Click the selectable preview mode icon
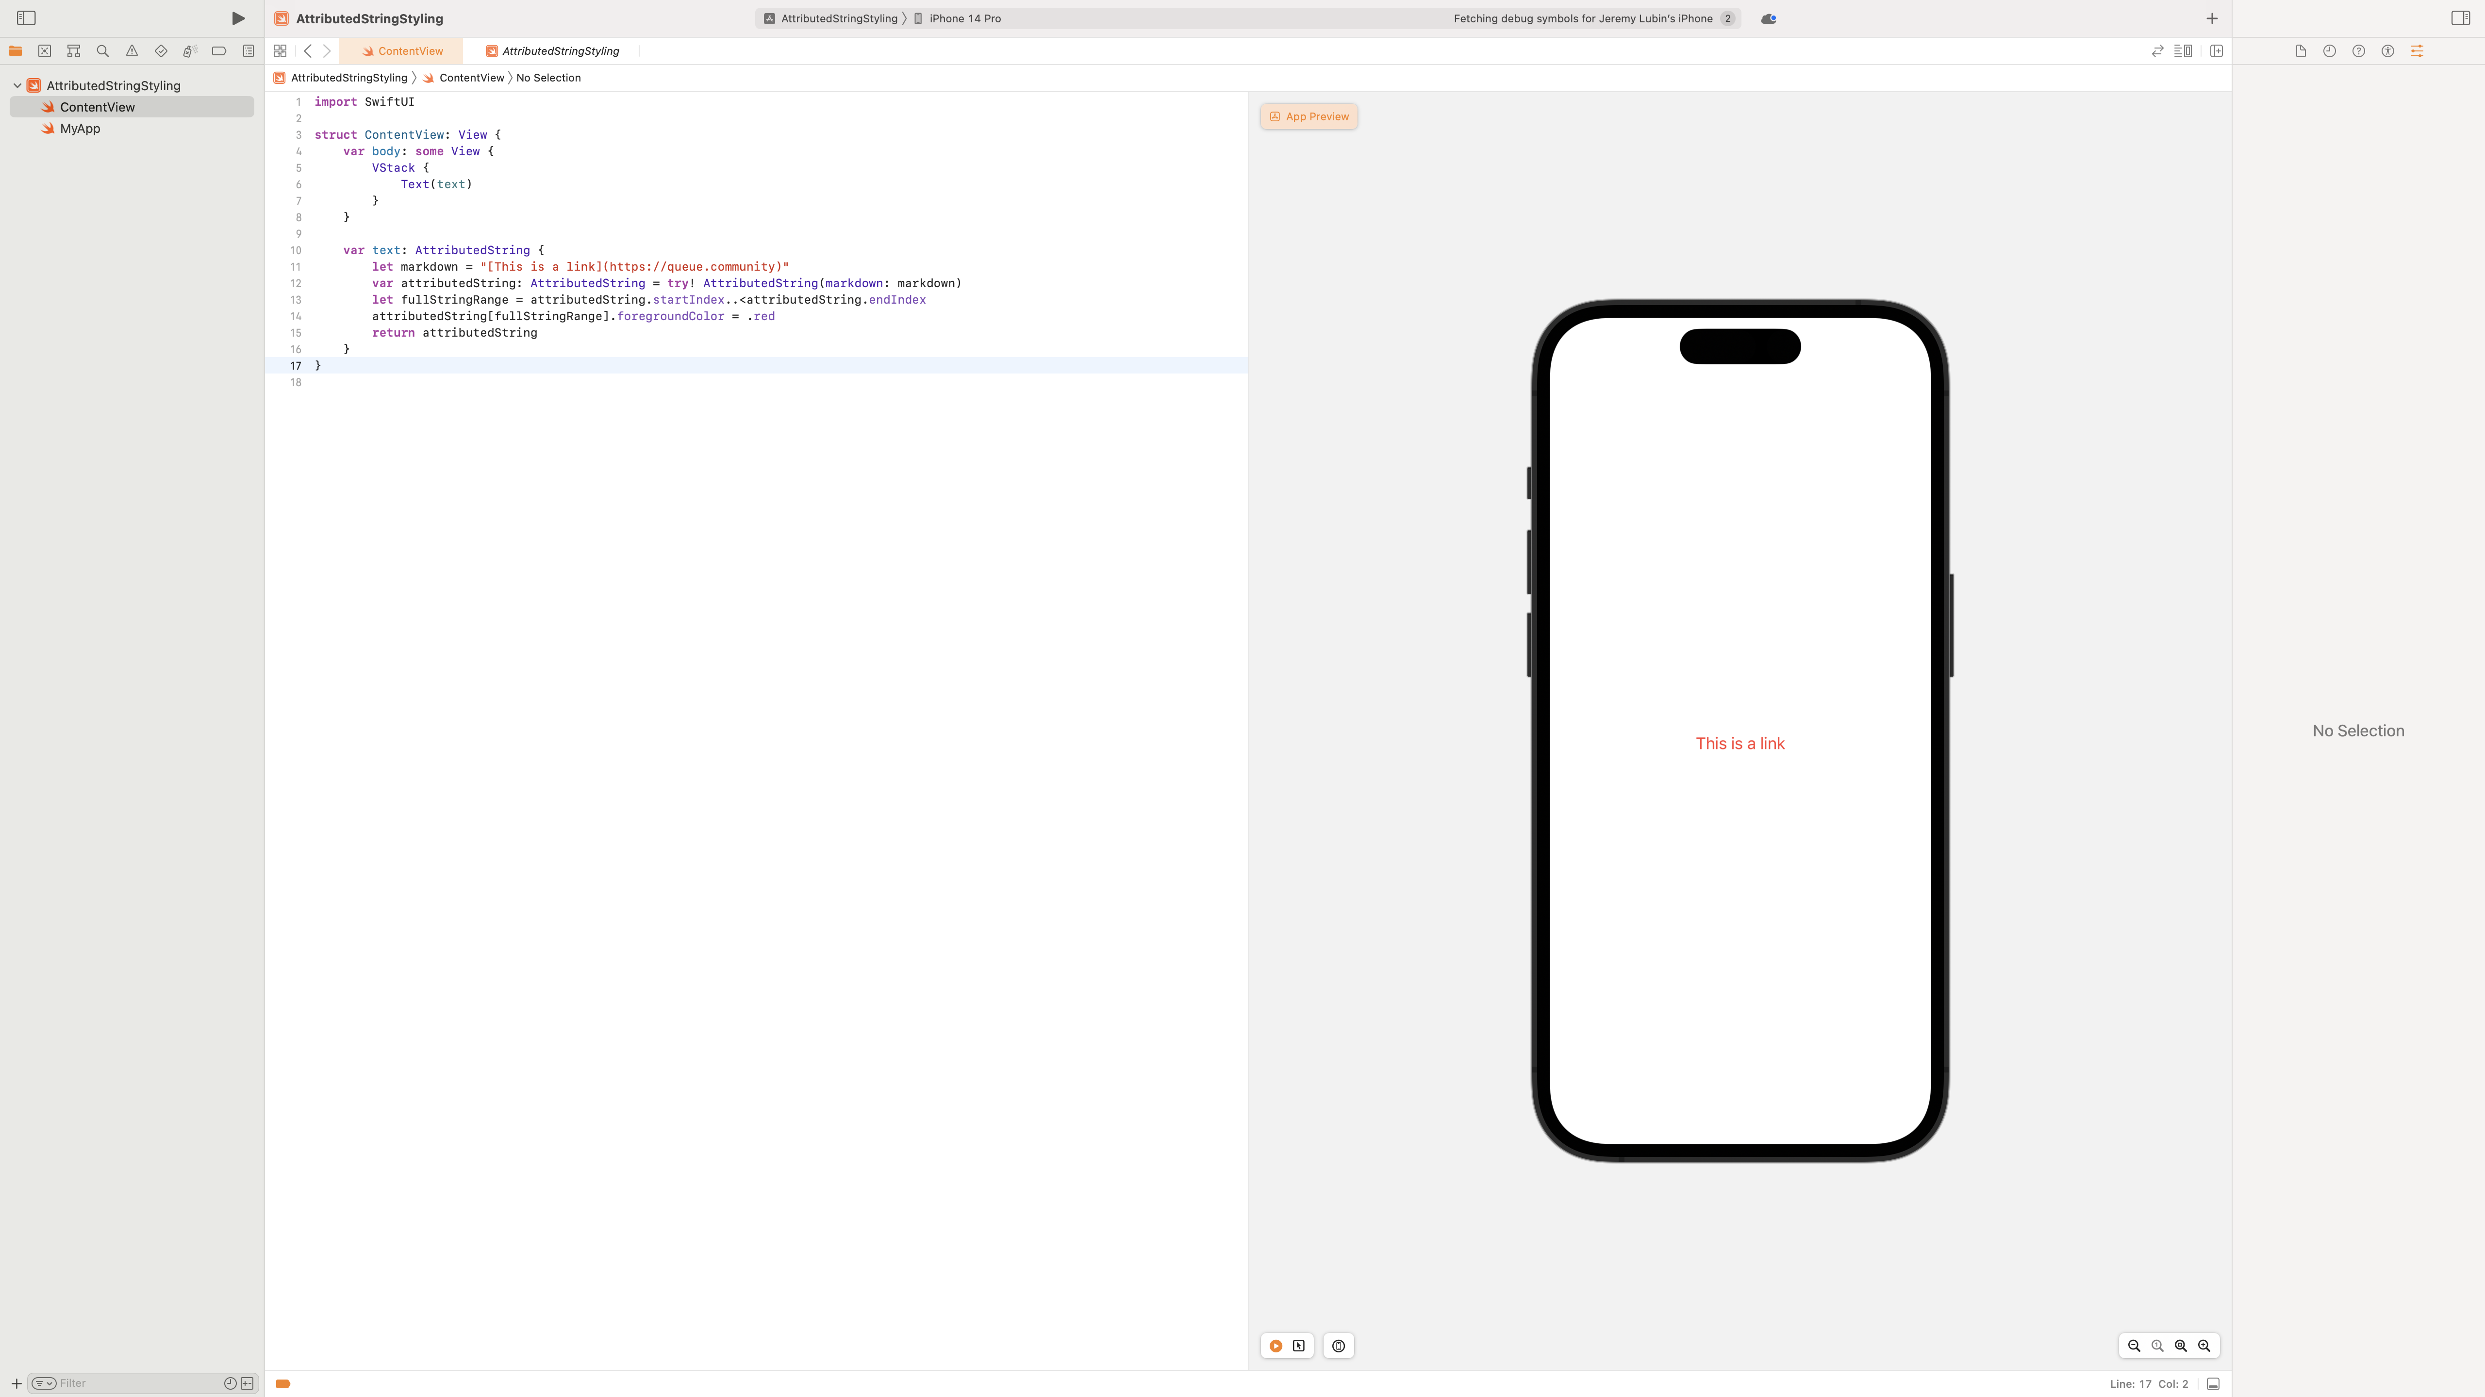 (x=1299, y=1346)
